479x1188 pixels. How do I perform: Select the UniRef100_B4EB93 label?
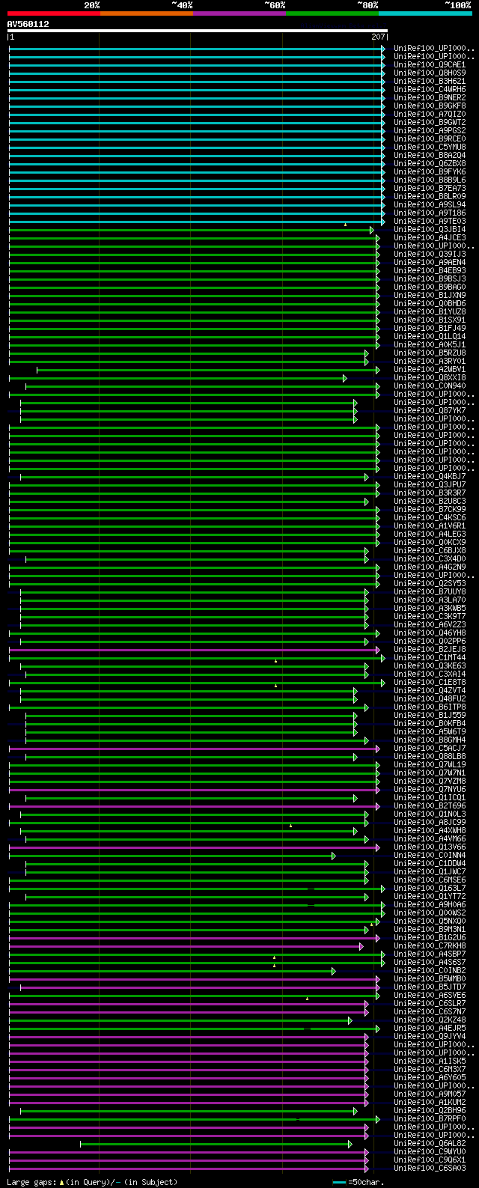[430, 271]
